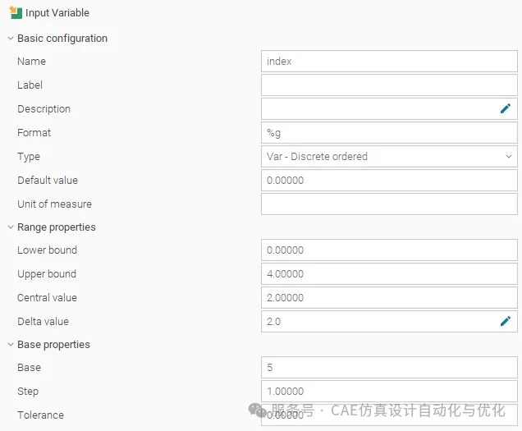Click the Input Variable title text
522x431 pixels.
57,12
